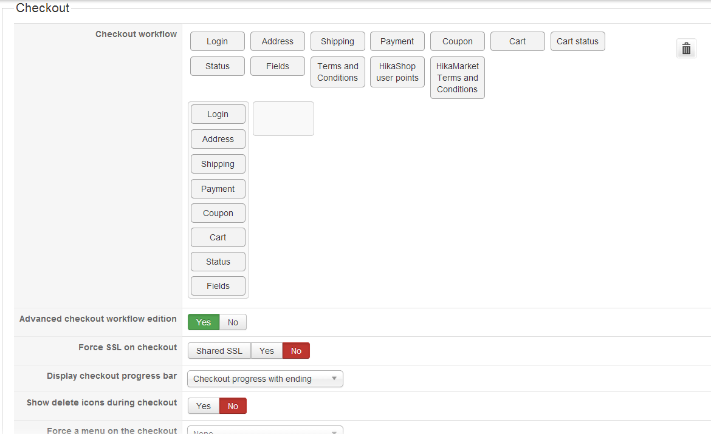Select the Fields step in the workflow column
This screenshot has height=434, width=711.
tap(218, 286)
